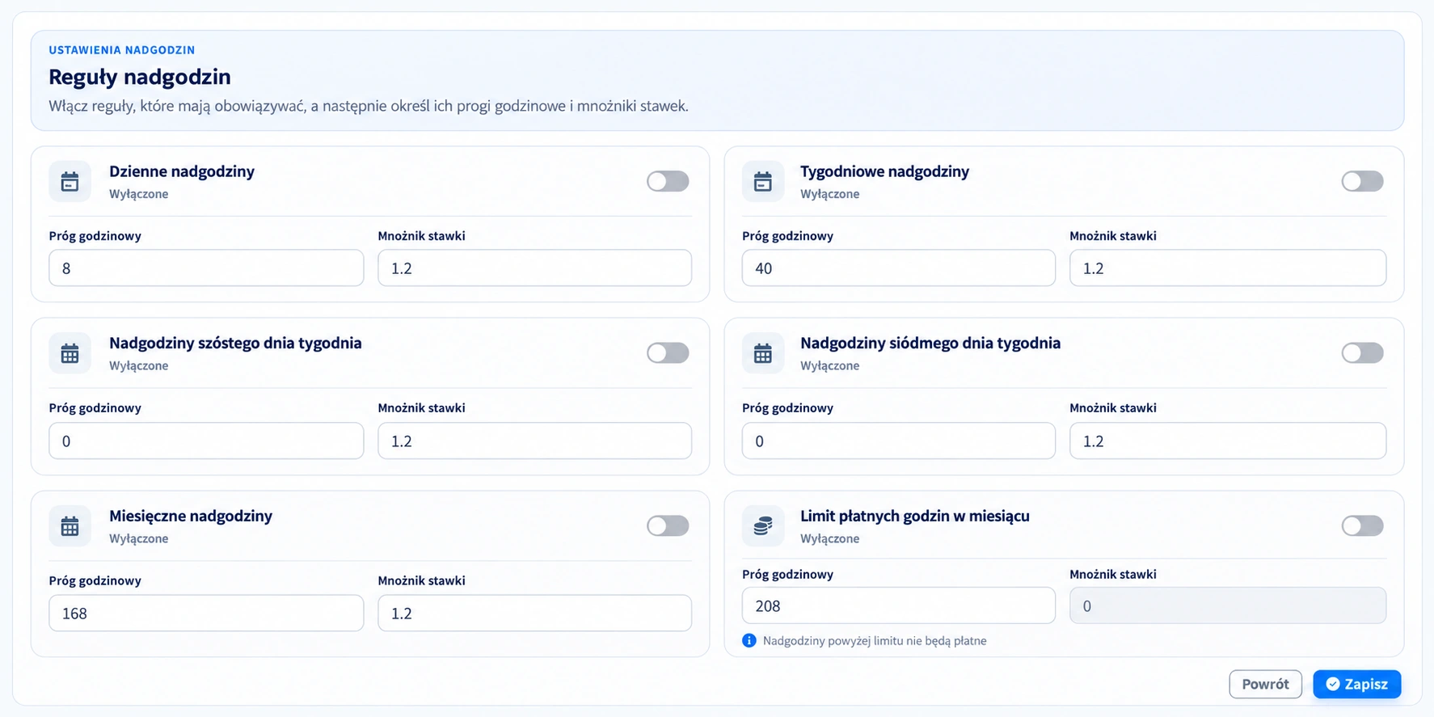This screenshot has height=717, width=1434.
Task: Save settings with the Zapisz button
Action: 1357,684
